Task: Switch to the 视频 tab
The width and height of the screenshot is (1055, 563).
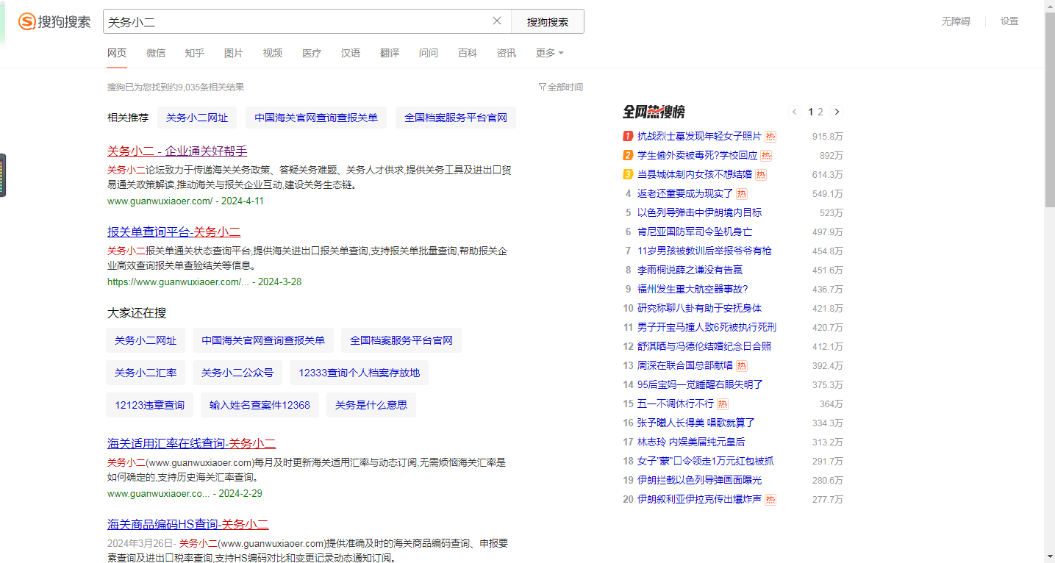Action: [x=273, y=53]
